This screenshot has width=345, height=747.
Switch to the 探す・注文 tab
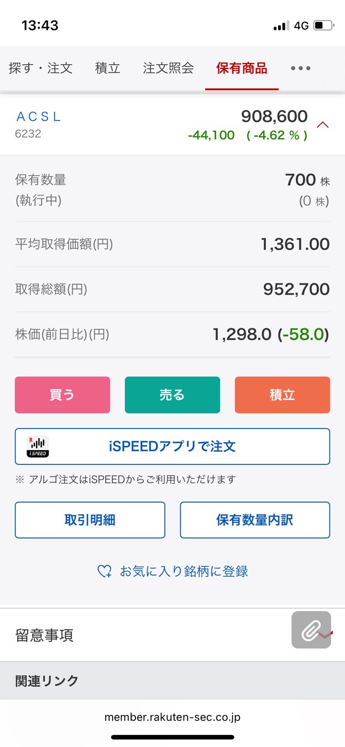(x=41, y=68)
